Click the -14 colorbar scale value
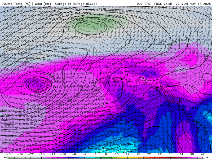Screen dimensions: 212x159 [52, 154]
